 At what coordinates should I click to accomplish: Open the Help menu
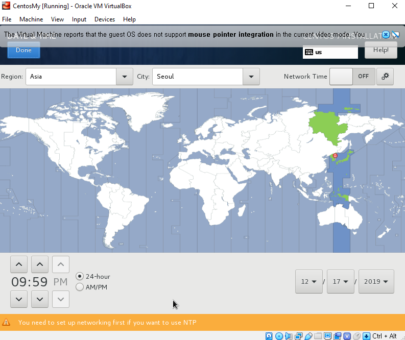pyautogui.click(x=129, y=19)
